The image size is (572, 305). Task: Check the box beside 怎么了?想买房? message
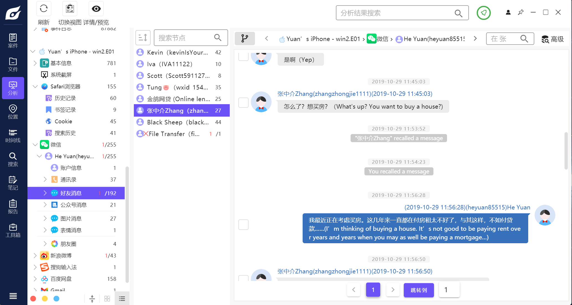pyautogui.click(x=243, y=102)
